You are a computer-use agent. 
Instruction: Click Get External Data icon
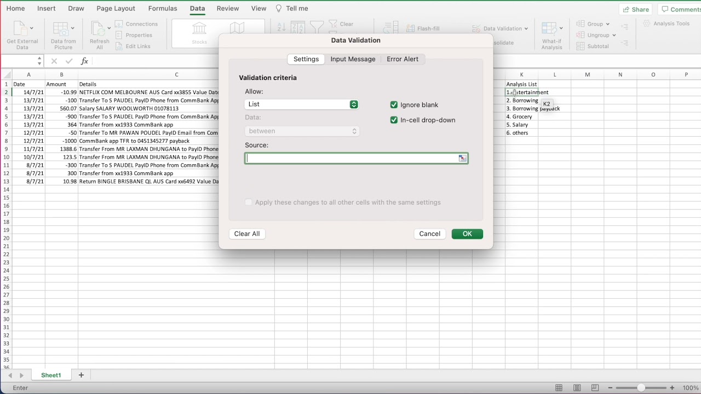tap(19, 28)
